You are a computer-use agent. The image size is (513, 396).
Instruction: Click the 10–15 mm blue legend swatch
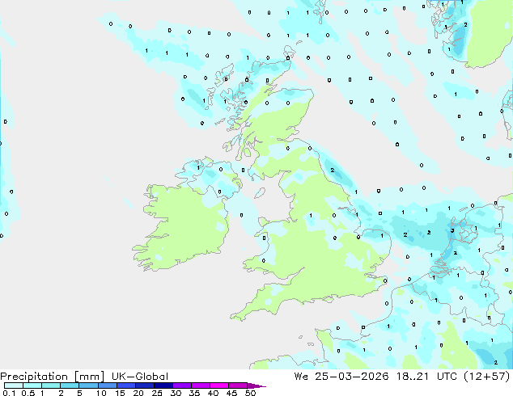108,385
